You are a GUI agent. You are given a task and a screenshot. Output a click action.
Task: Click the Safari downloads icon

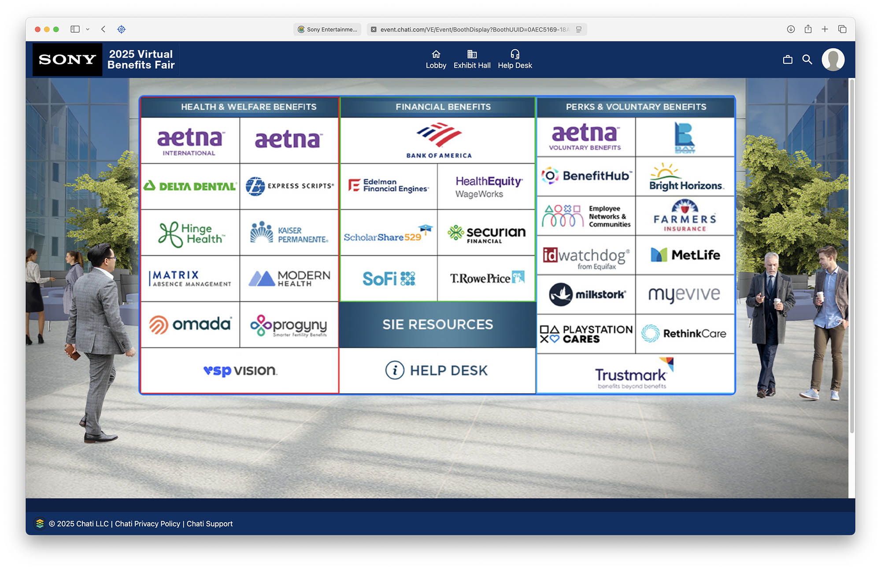pyautogui.click(x=791, y=29)
